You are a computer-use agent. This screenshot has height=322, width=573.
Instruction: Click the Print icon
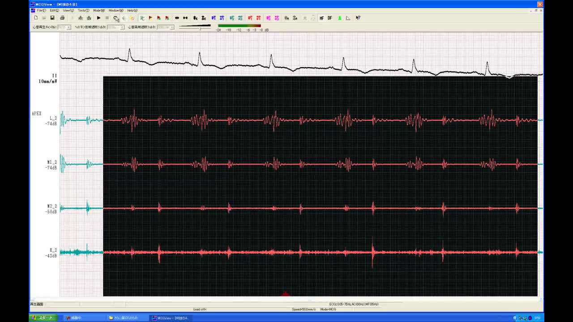click(62, 18)
